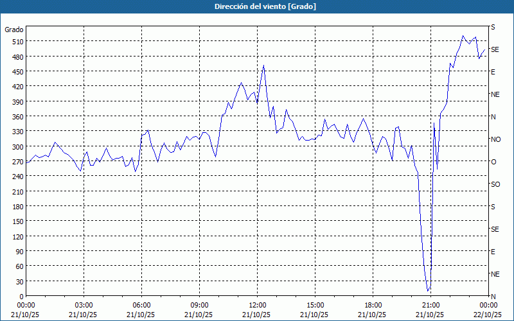Select the 12:00 time marker
This screenshot has height=321, width=514.
257,305
